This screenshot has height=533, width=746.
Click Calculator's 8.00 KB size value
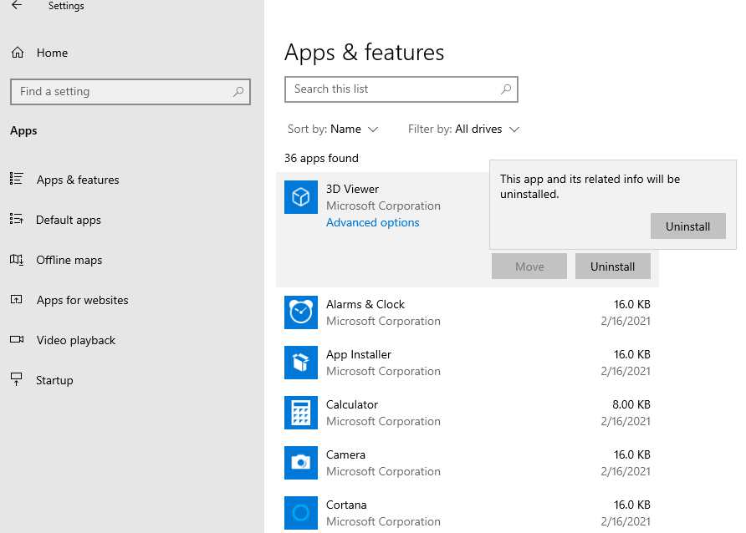coord(631,404)
